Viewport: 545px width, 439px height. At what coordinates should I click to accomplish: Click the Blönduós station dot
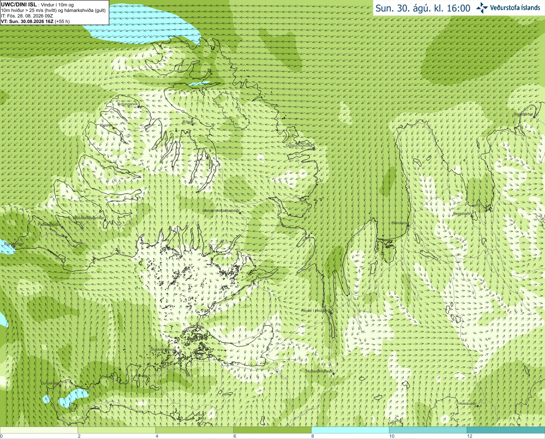(408, 226)
